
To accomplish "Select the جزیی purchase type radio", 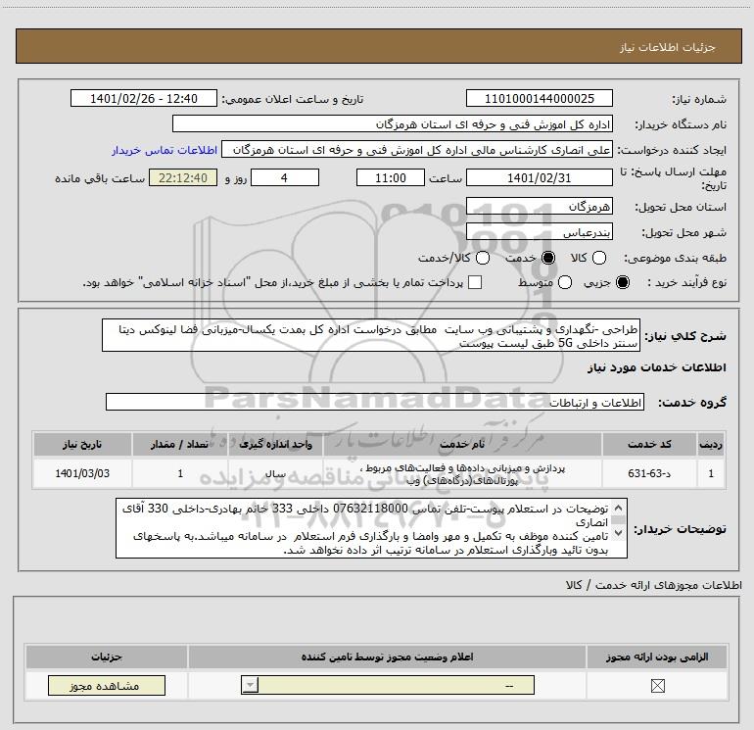I will pos(623,282).
